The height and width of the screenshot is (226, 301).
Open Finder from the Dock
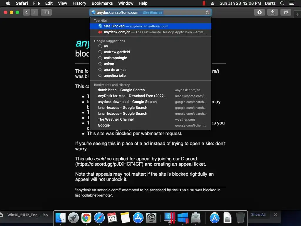(x=61, y=218)
